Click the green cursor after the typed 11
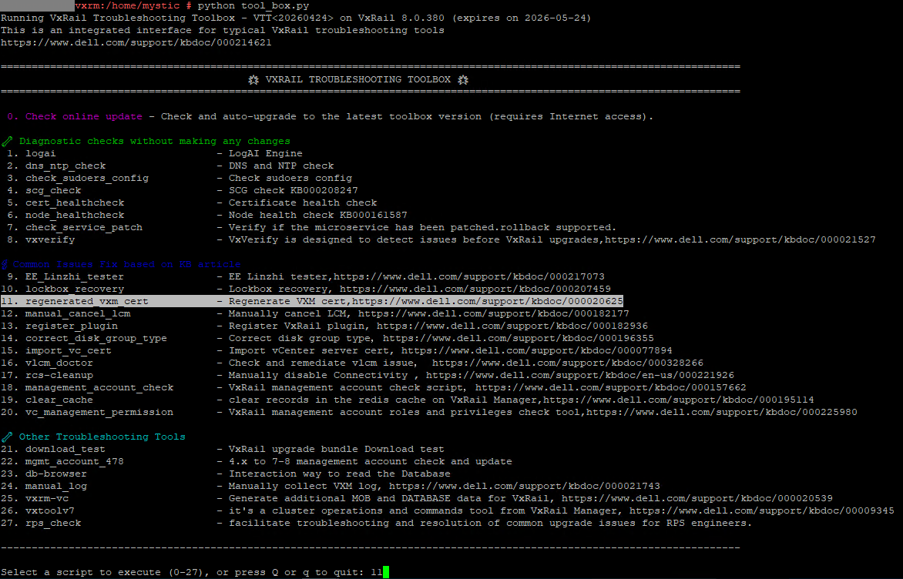Image resolution: width=903 pixels, height=579 pixels. coord(386,572)
